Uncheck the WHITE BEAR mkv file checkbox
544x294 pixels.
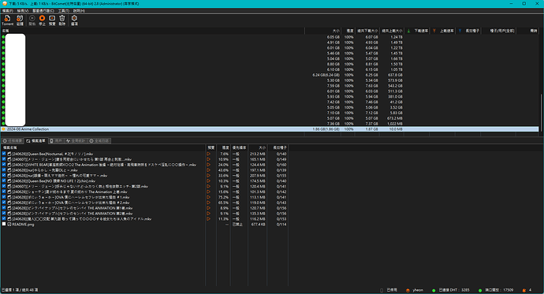(4, 165)
